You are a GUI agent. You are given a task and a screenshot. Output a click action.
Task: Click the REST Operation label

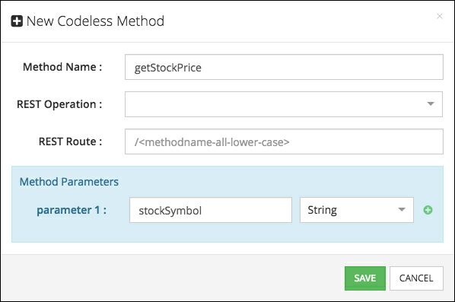coord(59,104)
